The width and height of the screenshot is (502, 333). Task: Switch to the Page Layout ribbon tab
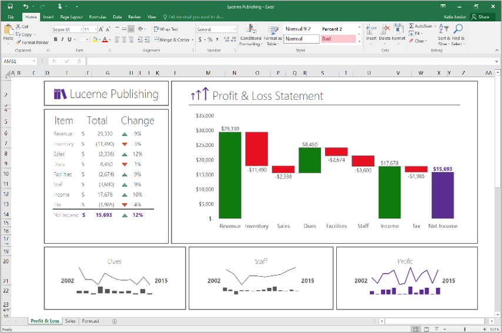pos(71,17)
